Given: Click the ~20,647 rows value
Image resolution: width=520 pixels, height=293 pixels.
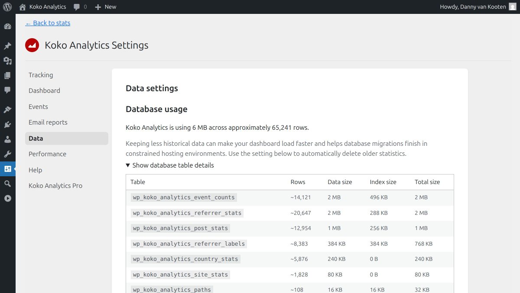Looking at the screenshot, I should point(301,213).
